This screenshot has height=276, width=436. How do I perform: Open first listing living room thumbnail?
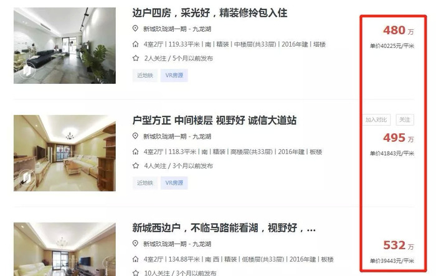pos(65,45)
